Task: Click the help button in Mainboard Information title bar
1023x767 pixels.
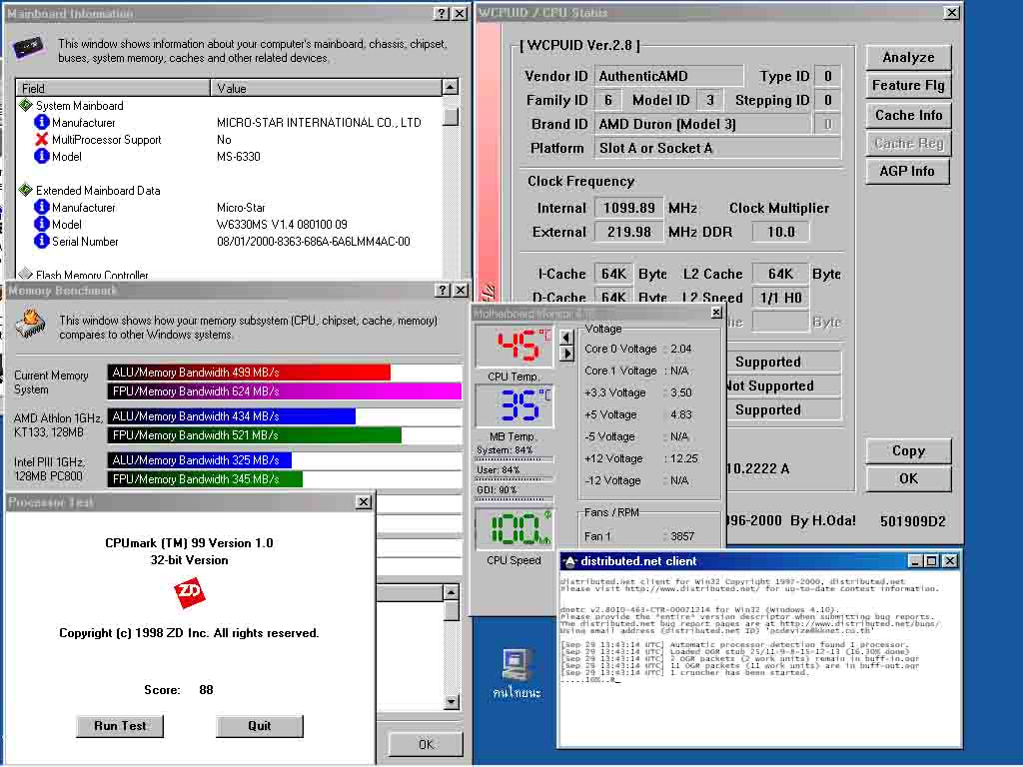Action: pos(441,13)
